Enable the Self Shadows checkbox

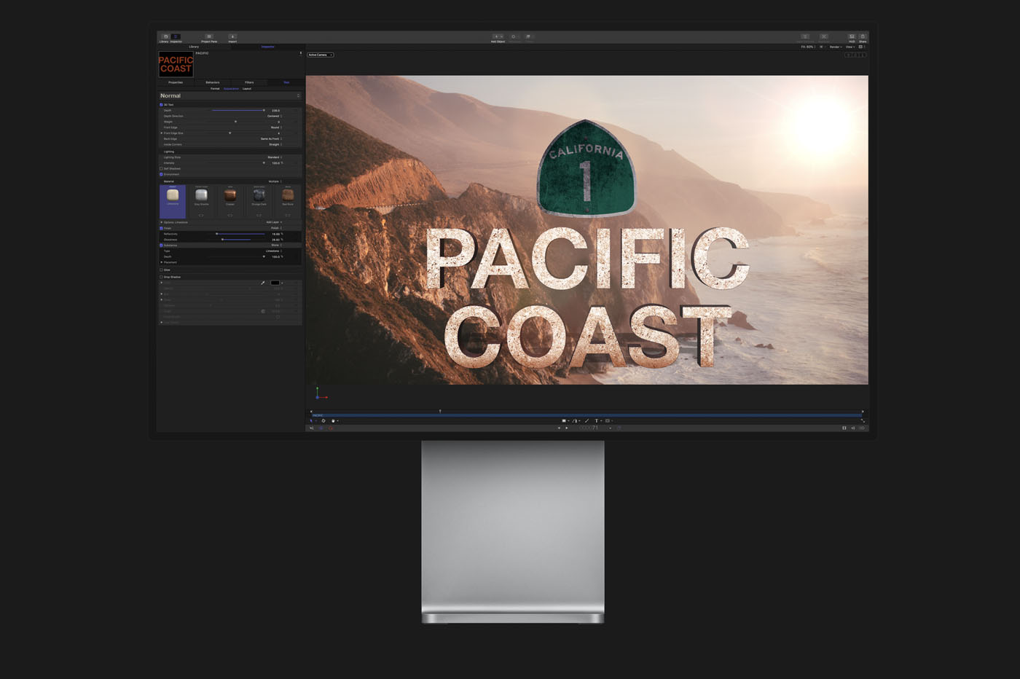click(x=162, y=168)
